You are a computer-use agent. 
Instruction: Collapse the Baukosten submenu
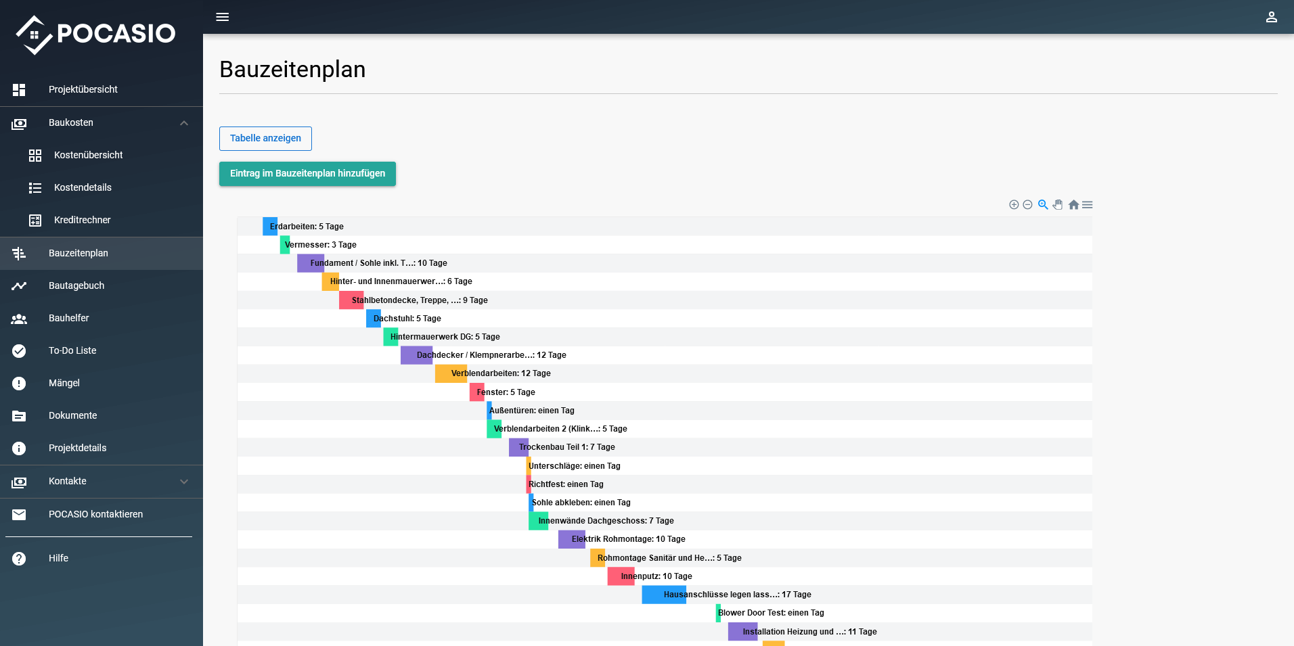point(184,123)
